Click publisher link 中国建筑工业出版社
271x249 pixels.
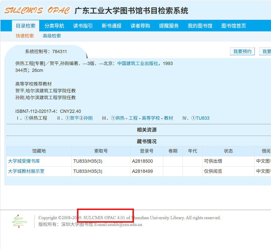coord(138,64)
